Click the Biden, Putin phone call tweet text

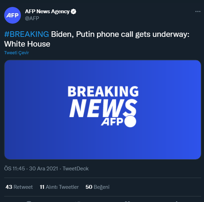point(97,39)
